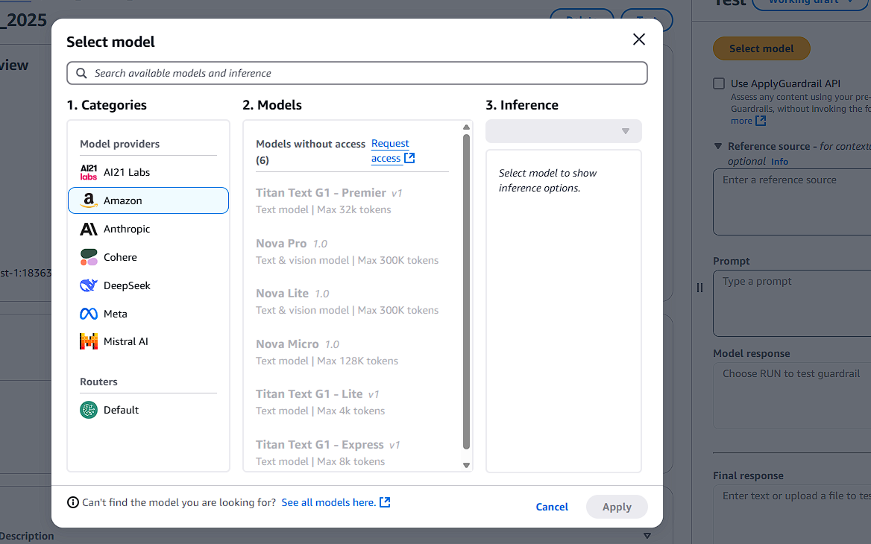
Task: Click the AI21 Labs provider logo
Action: 88,172
